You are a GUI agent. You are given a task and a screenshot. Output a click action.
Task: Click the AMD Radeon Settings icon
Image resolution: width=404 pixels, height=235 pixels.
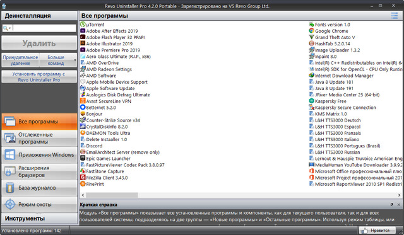[x=83, y=69]
